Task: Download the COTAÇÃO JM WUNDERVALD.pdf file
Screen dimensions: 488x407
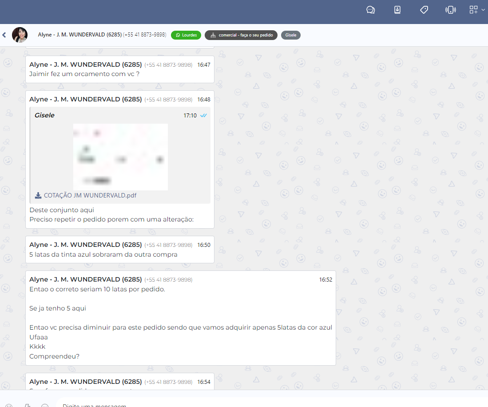Action: pyautogui.click(x=90, y=195)
